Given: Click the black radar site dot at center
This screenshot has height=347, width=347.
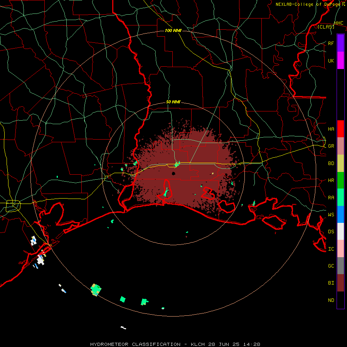Looking at the screenshot, I should (x=173, y=173).
